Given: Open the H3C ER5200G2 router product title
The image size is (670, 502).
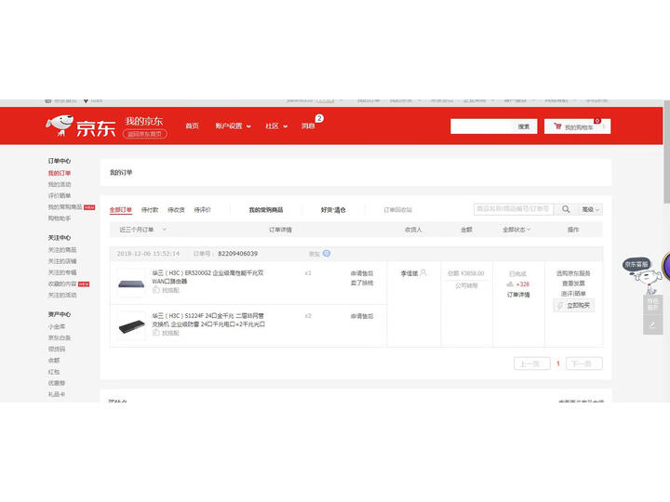Looking at the screenshot, I should tap(208, 277).
